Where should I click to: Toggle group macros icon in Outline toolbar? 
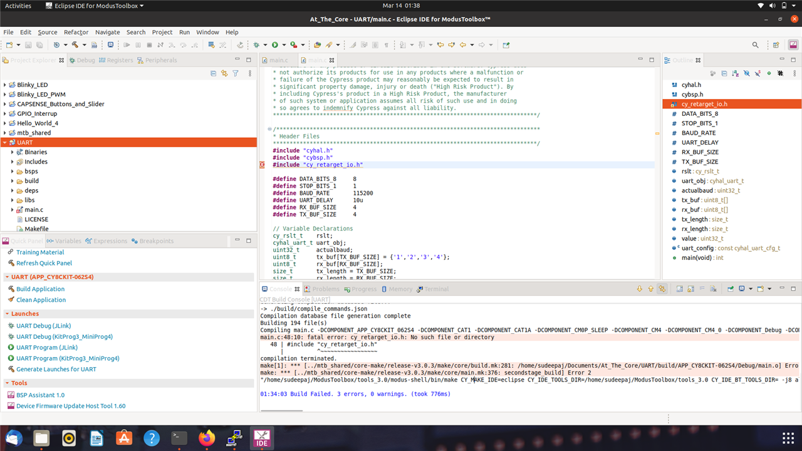pyautogui.click(x=780, y=73)
